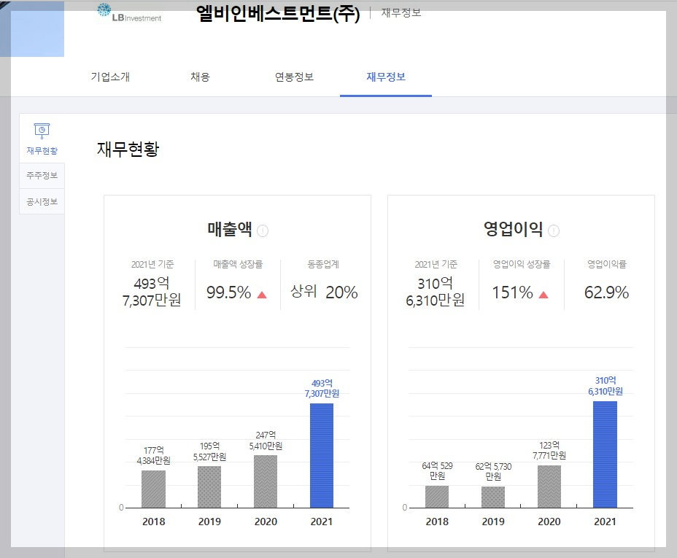Screen dimensions: 677x558
Task: Switch to the 채용 tab
Action: pos(200,77)
